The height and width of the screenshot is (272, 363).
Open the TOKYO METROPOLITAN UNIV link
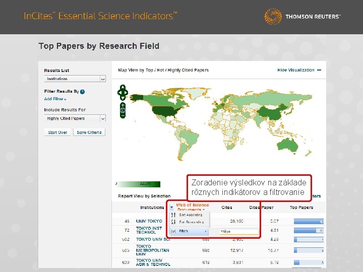pyautogui.click(x=153, y=250)
